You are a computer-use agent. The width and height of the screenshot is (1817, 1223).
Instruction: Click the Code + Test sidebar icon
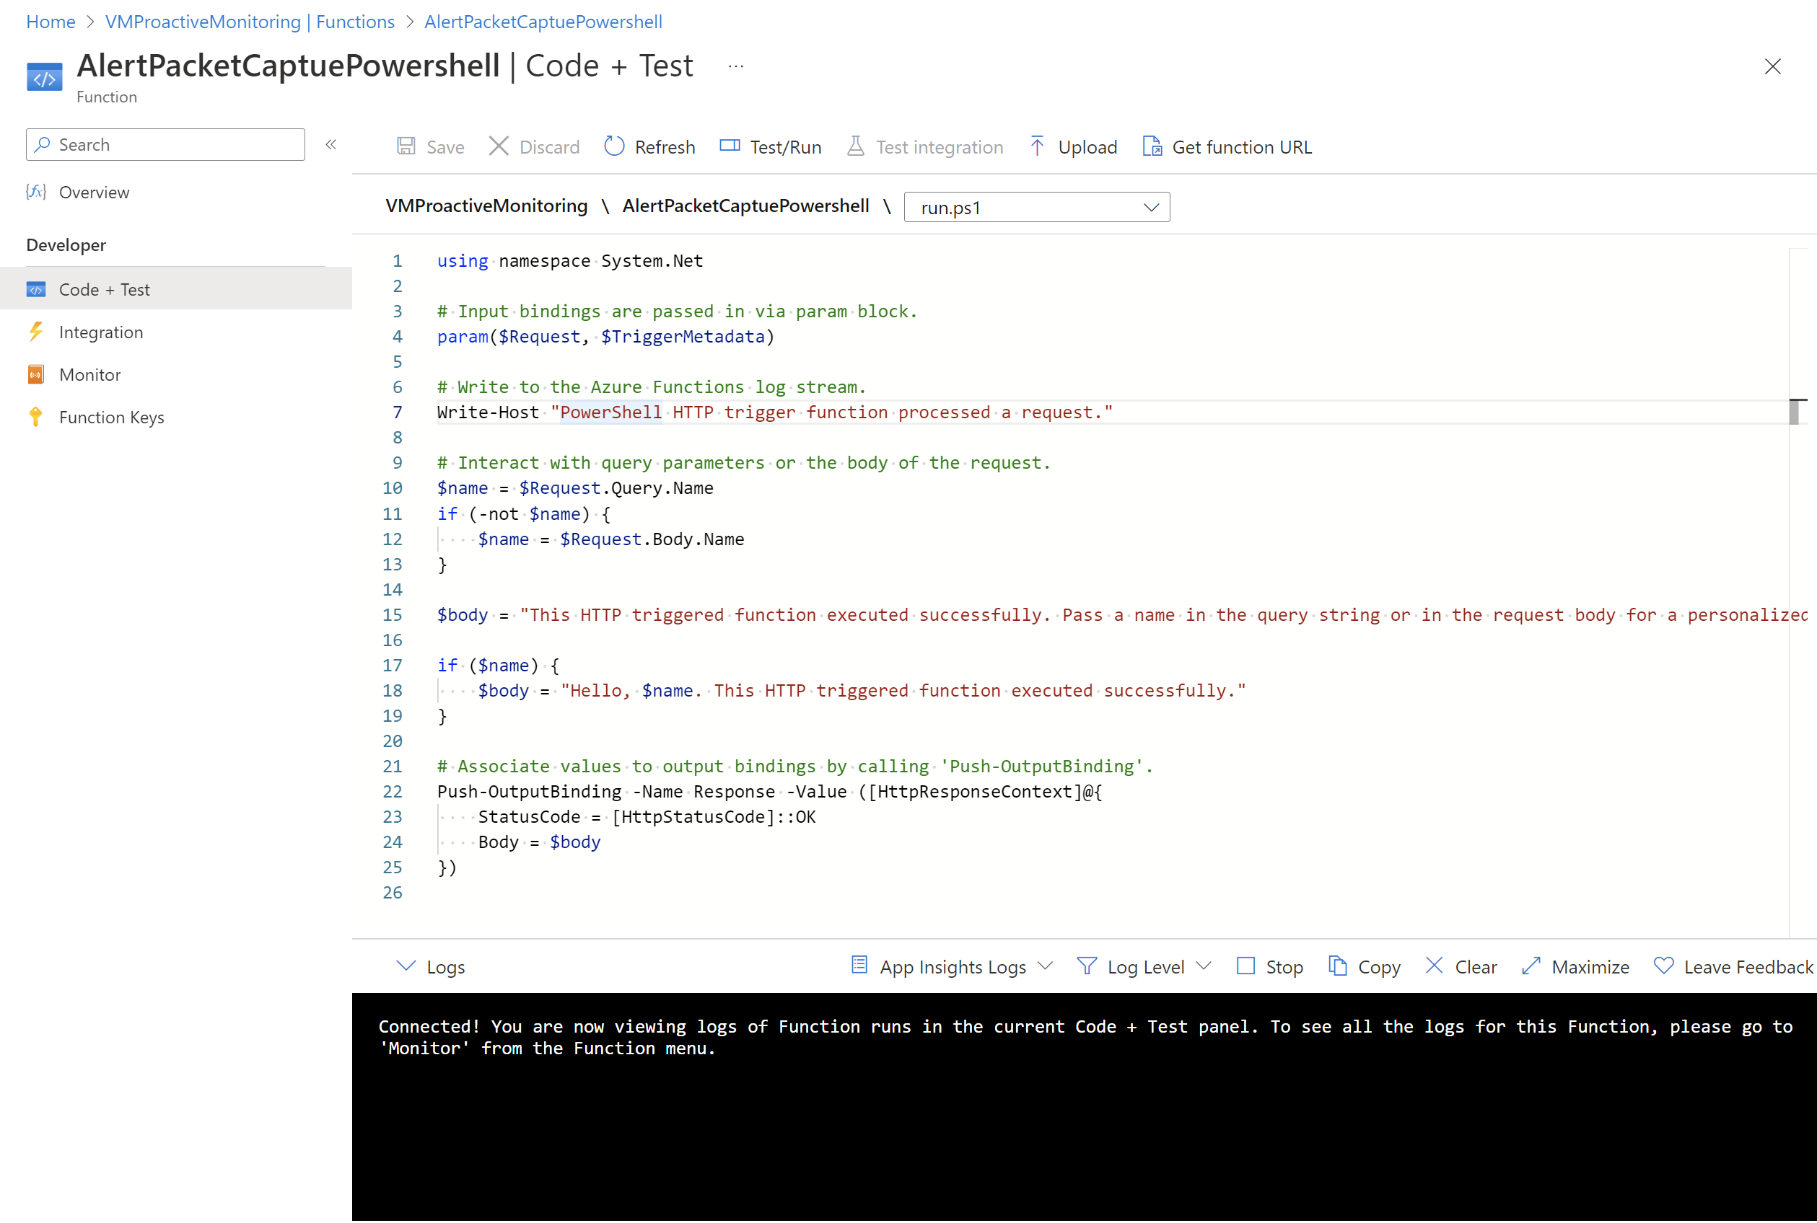[37, 288]
